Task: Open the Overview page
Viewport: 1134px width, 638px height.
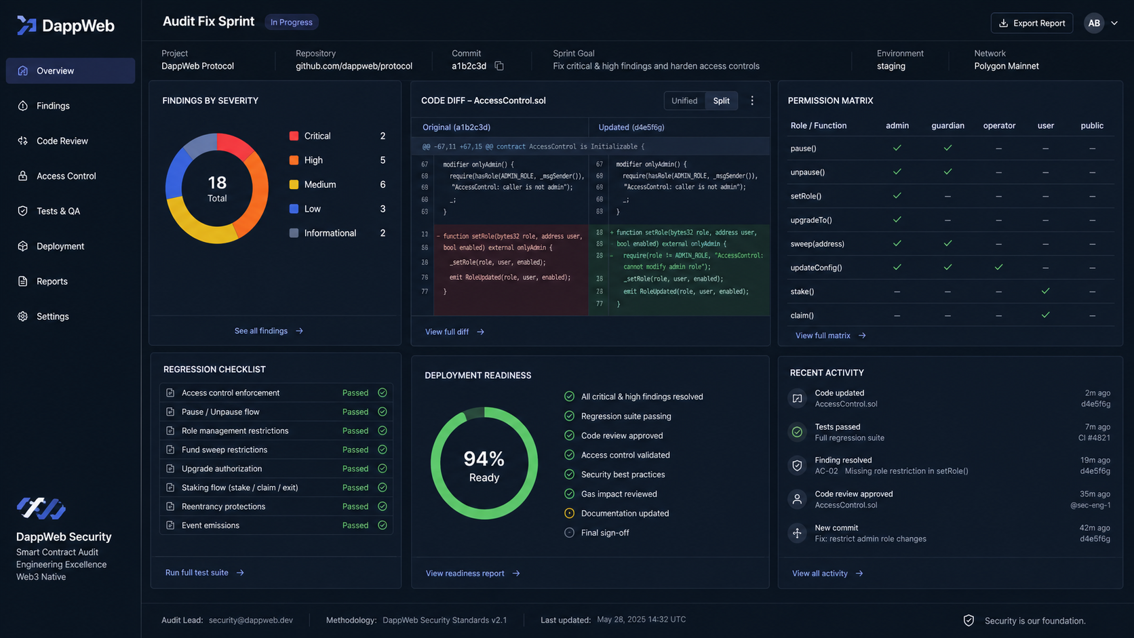Action: pos(71,71)
